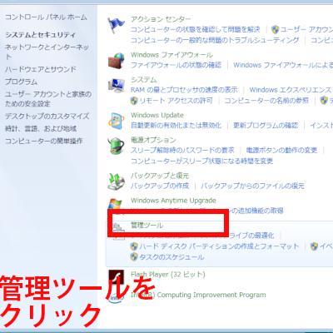Screen dimensions: 333x333
Task: Click the System computer monitor icon
Action: tap(117, 86)
